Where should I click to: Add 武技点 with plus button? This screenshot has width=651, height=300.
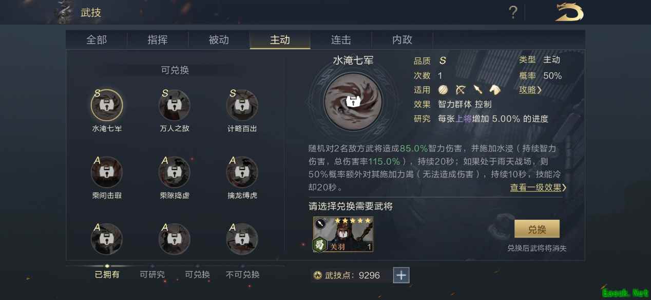click(x=401, y=275)
